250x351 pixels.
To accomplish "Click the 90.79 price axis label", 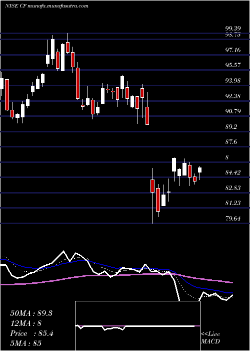I will pyautogui.click(x=233, y=111).
